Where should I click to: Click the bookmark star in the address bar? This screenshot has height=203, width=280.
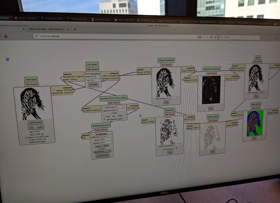pos(216,37)
